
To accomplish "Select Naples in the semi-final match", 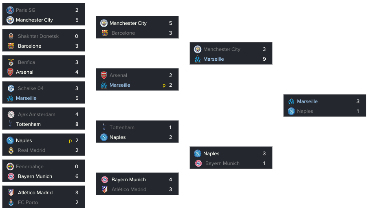I will (211, 154).
